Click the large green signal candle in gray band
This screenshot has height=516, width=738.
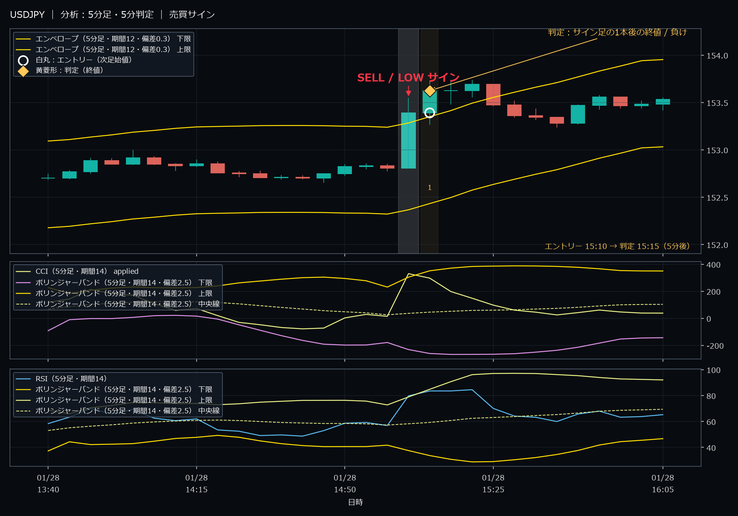(x=408, y=140)
